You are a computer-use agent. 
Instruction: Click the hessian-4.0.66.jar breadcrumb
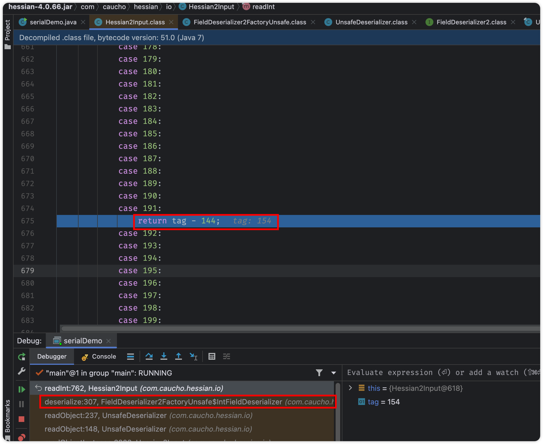[x=40, y=7]
